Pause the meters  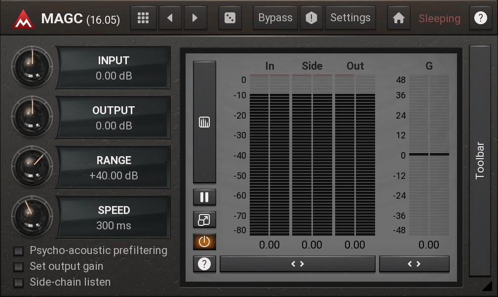pyautogui.click(x=204, y=198)
